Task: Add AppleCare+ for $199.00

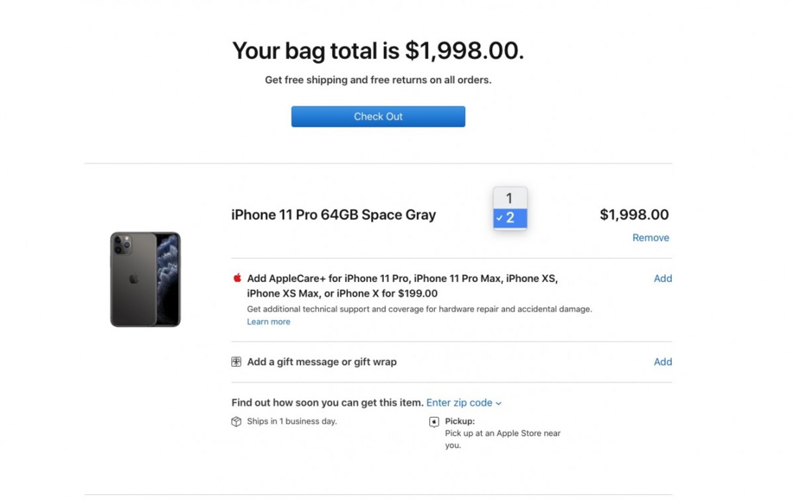Action: click(x=662, y=278)
